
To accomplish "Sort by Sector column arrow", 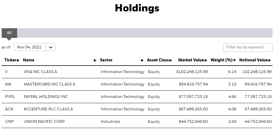I will click(142, 60).
